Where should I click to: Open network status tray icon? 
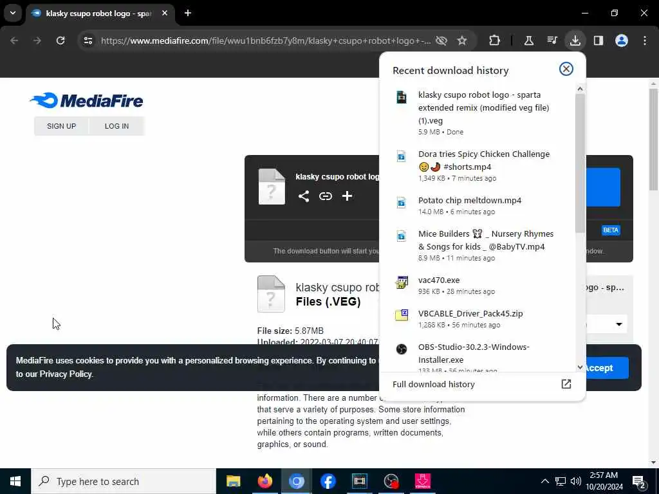[x=561, y=481]
